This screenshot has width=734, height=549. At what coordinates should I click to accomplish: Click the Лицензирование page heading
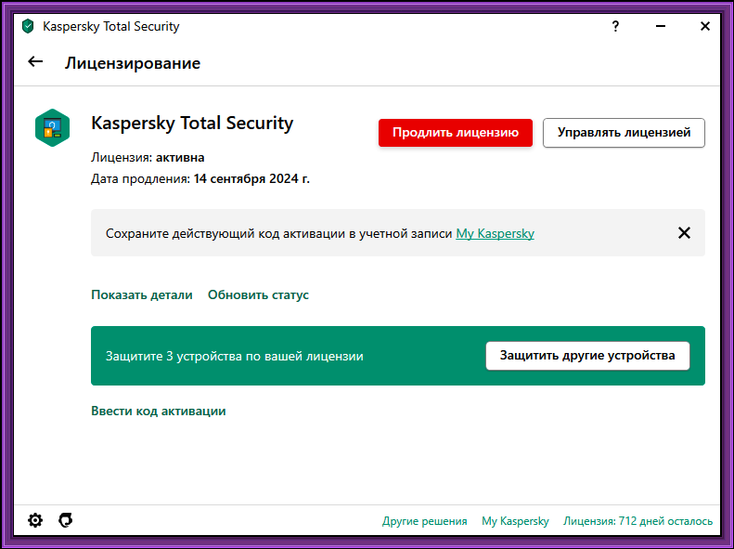click(133, 63)
